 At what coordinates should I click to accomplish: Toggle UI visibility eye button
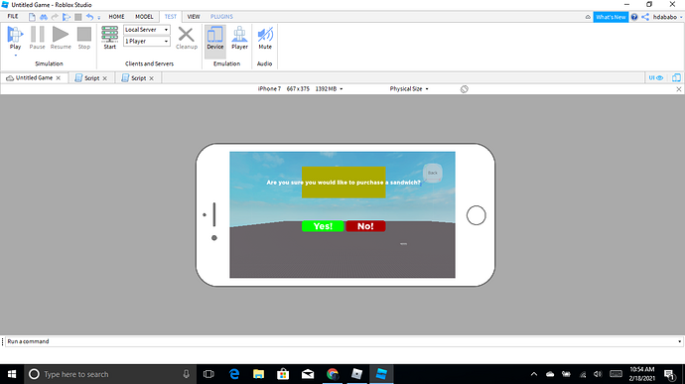click(656, 77)
